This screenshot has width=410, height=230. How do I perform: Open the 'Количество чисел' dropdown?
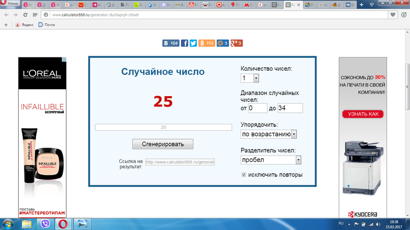click(250, 79)
